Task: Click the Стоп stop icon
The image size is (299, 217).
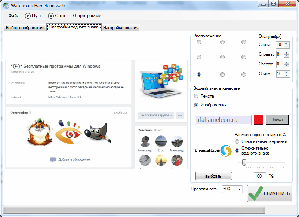Action: click(x=51, y=16)
